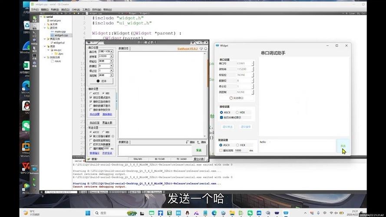This screenshot has width=386, height=217.
Task: Toggle 转义符指令解析 checkbox in UartAssist
Action: [x=91, y=136]
